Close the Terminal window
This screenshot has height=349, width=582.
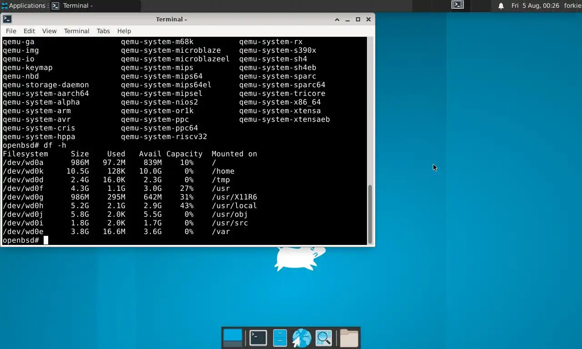click(x=368, y=19)
